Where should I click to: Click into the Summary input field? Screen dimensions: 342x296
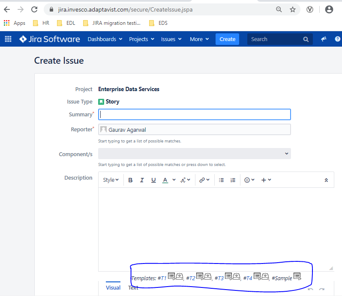point(194,115)
